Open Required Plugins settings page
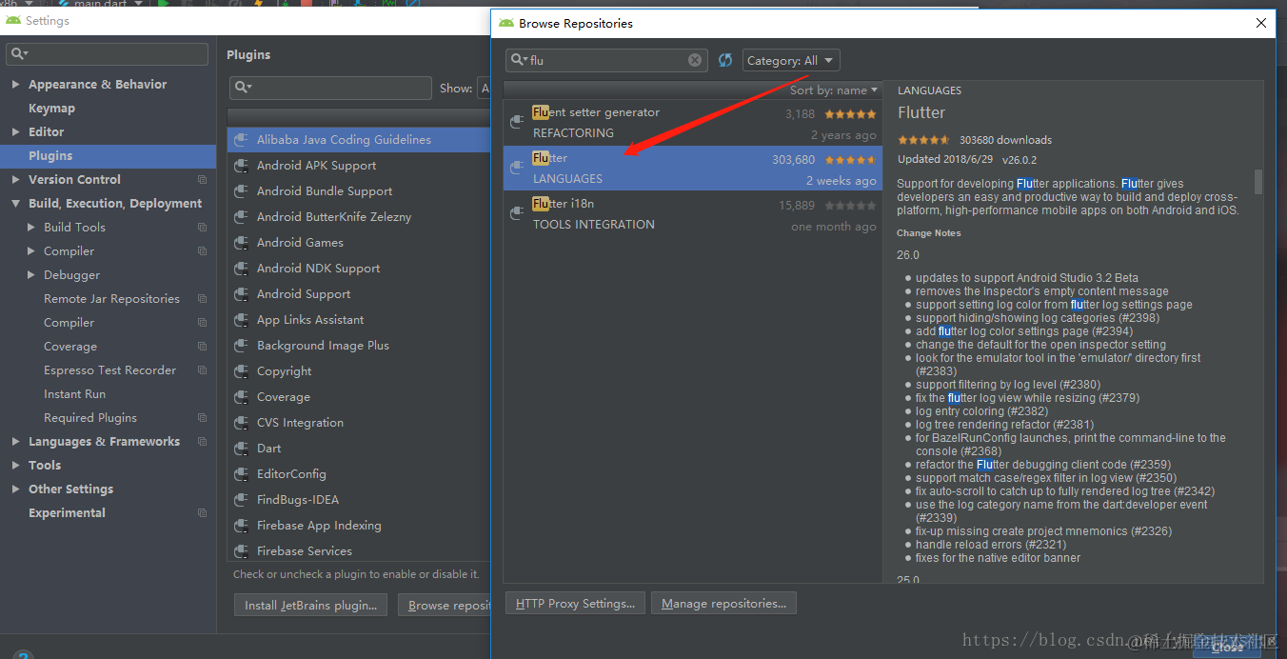Viewport: 1287px width, 659px height. (x=90, y=417)
